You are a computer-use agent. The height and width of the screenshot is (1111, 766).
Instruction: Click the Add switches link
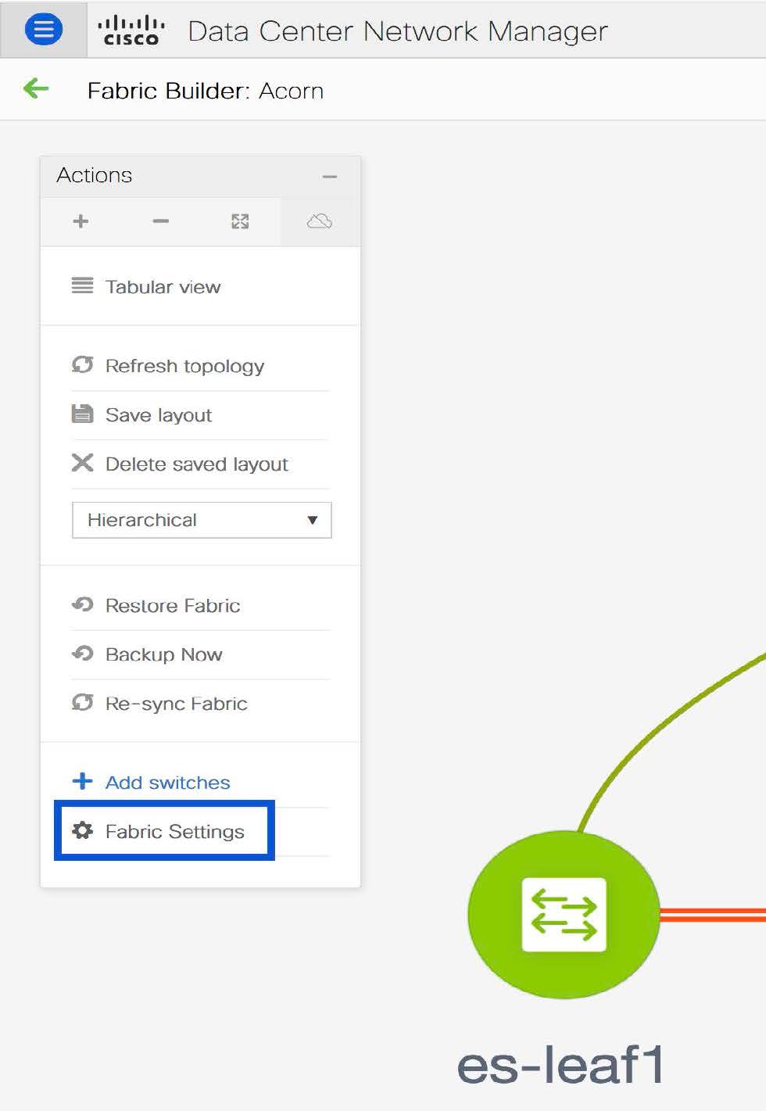[168, 783]
